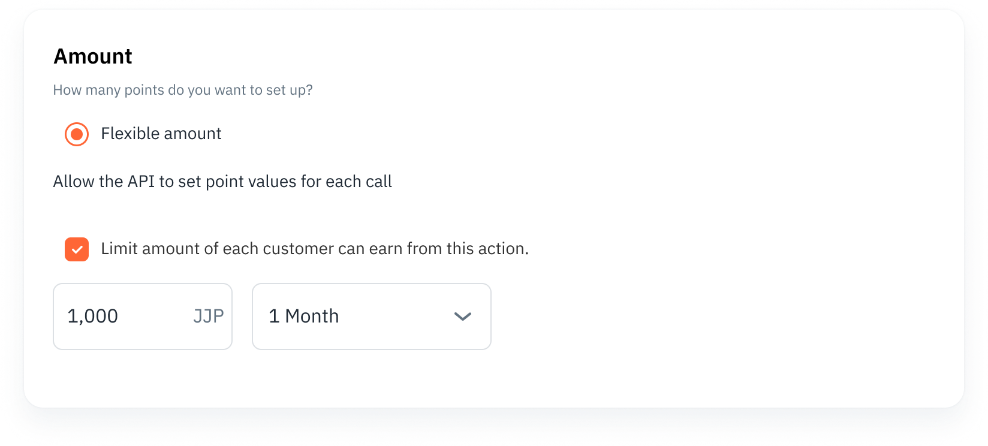Screen dimensions: 988x446
Task: Click the "1,000" value in limit field
Action: click(93, 317)
